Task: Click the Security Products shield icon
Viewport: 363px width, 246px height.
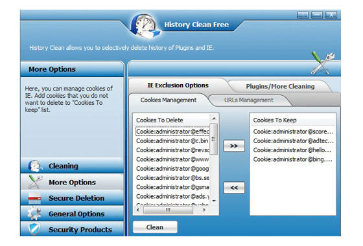Action: pos(34,229)
